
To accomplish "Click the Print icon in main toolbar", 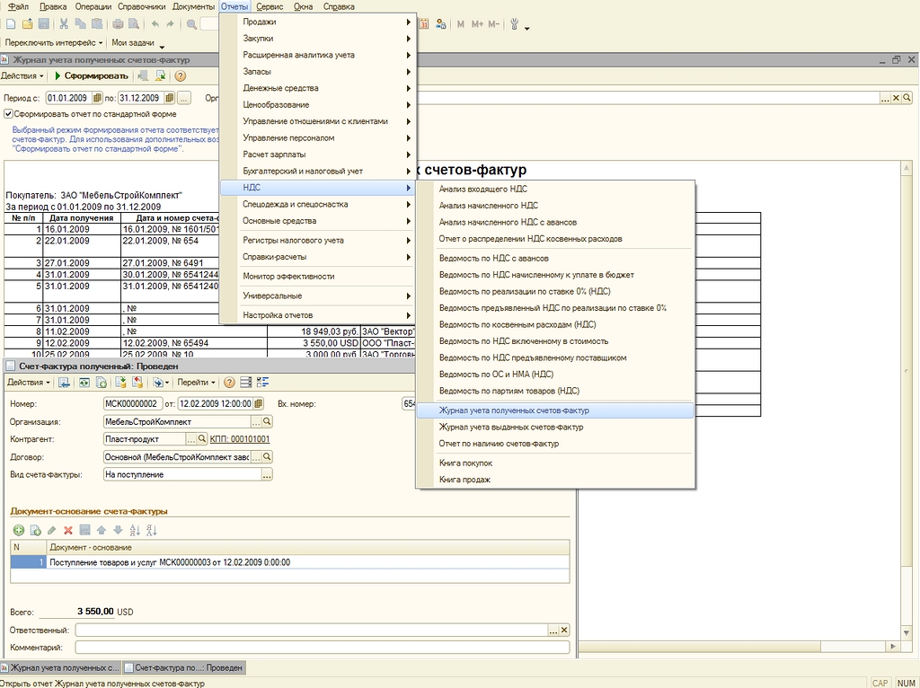I will point(118,24).
